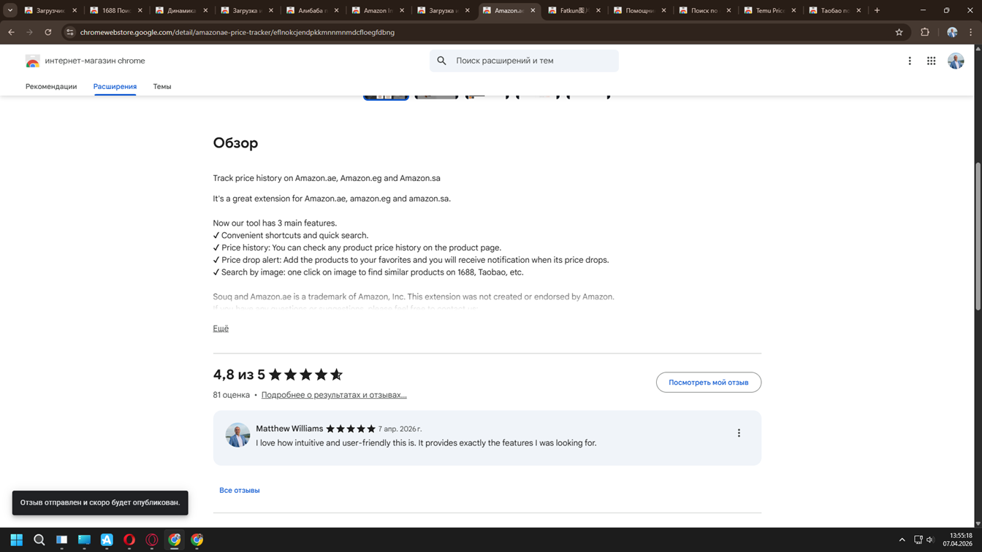This screenshot has height=552, width=982.
Task: Open the Chrome profile avatar in toolbar
Action: [952, 32]
